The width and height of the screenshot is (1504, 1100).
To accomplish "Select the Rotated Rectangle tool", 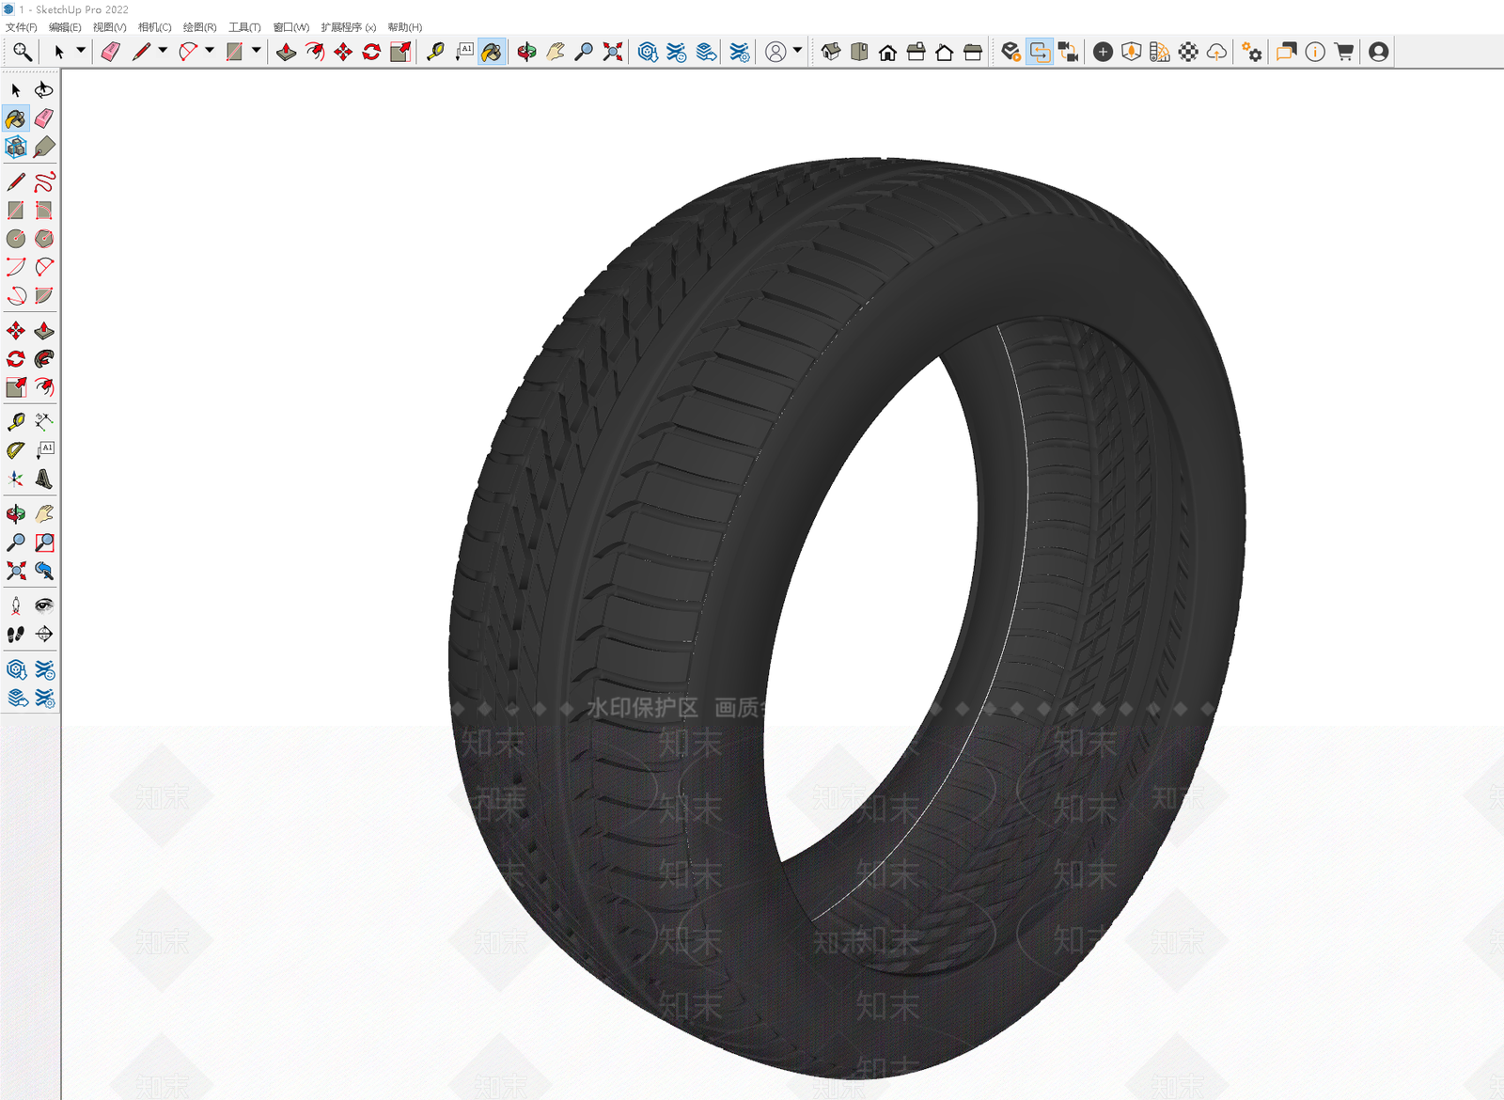I will (44, 210).
